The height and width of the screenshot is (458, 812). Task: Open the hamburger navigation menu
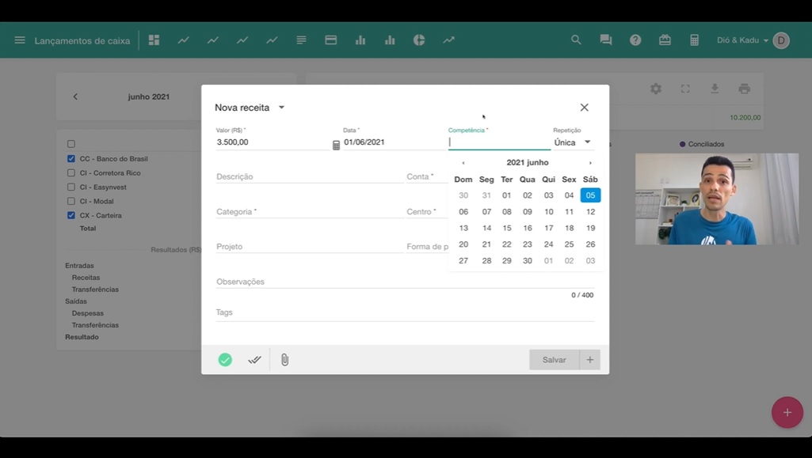(20, 40)
